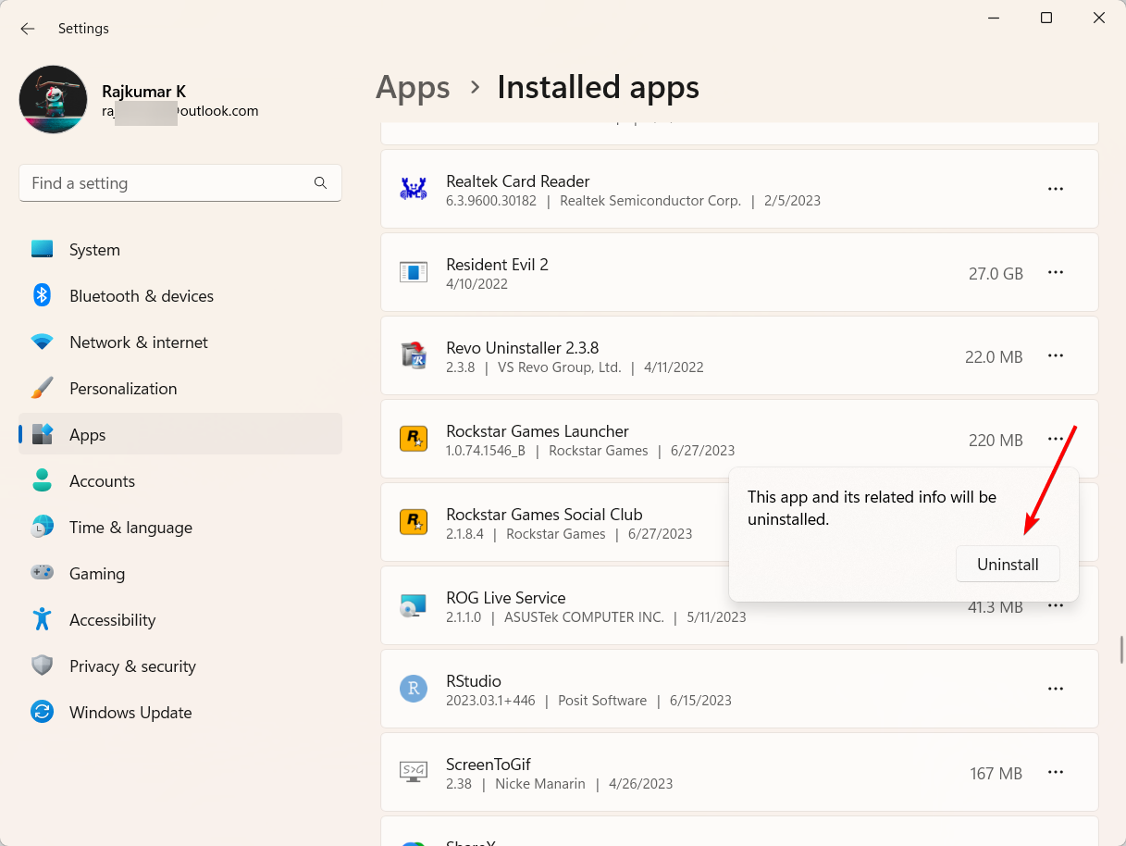Click the Resident Evil 2 app icon

[413, 272]
